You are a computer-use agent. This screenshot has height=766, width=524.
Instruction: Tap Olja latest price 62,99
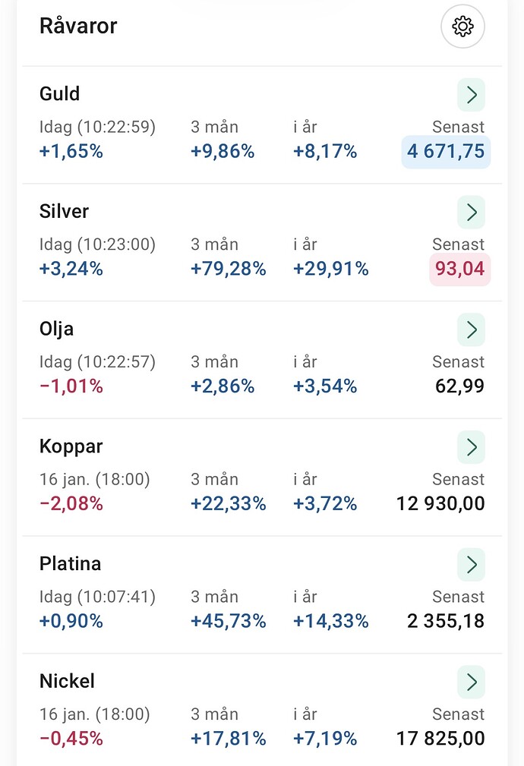pyautogui.click(x=459, y=386)
